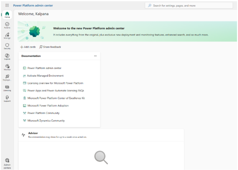The image size is (238, 170).
Task: Open Manage in the sidebar
Action: [x=7, y=36]
